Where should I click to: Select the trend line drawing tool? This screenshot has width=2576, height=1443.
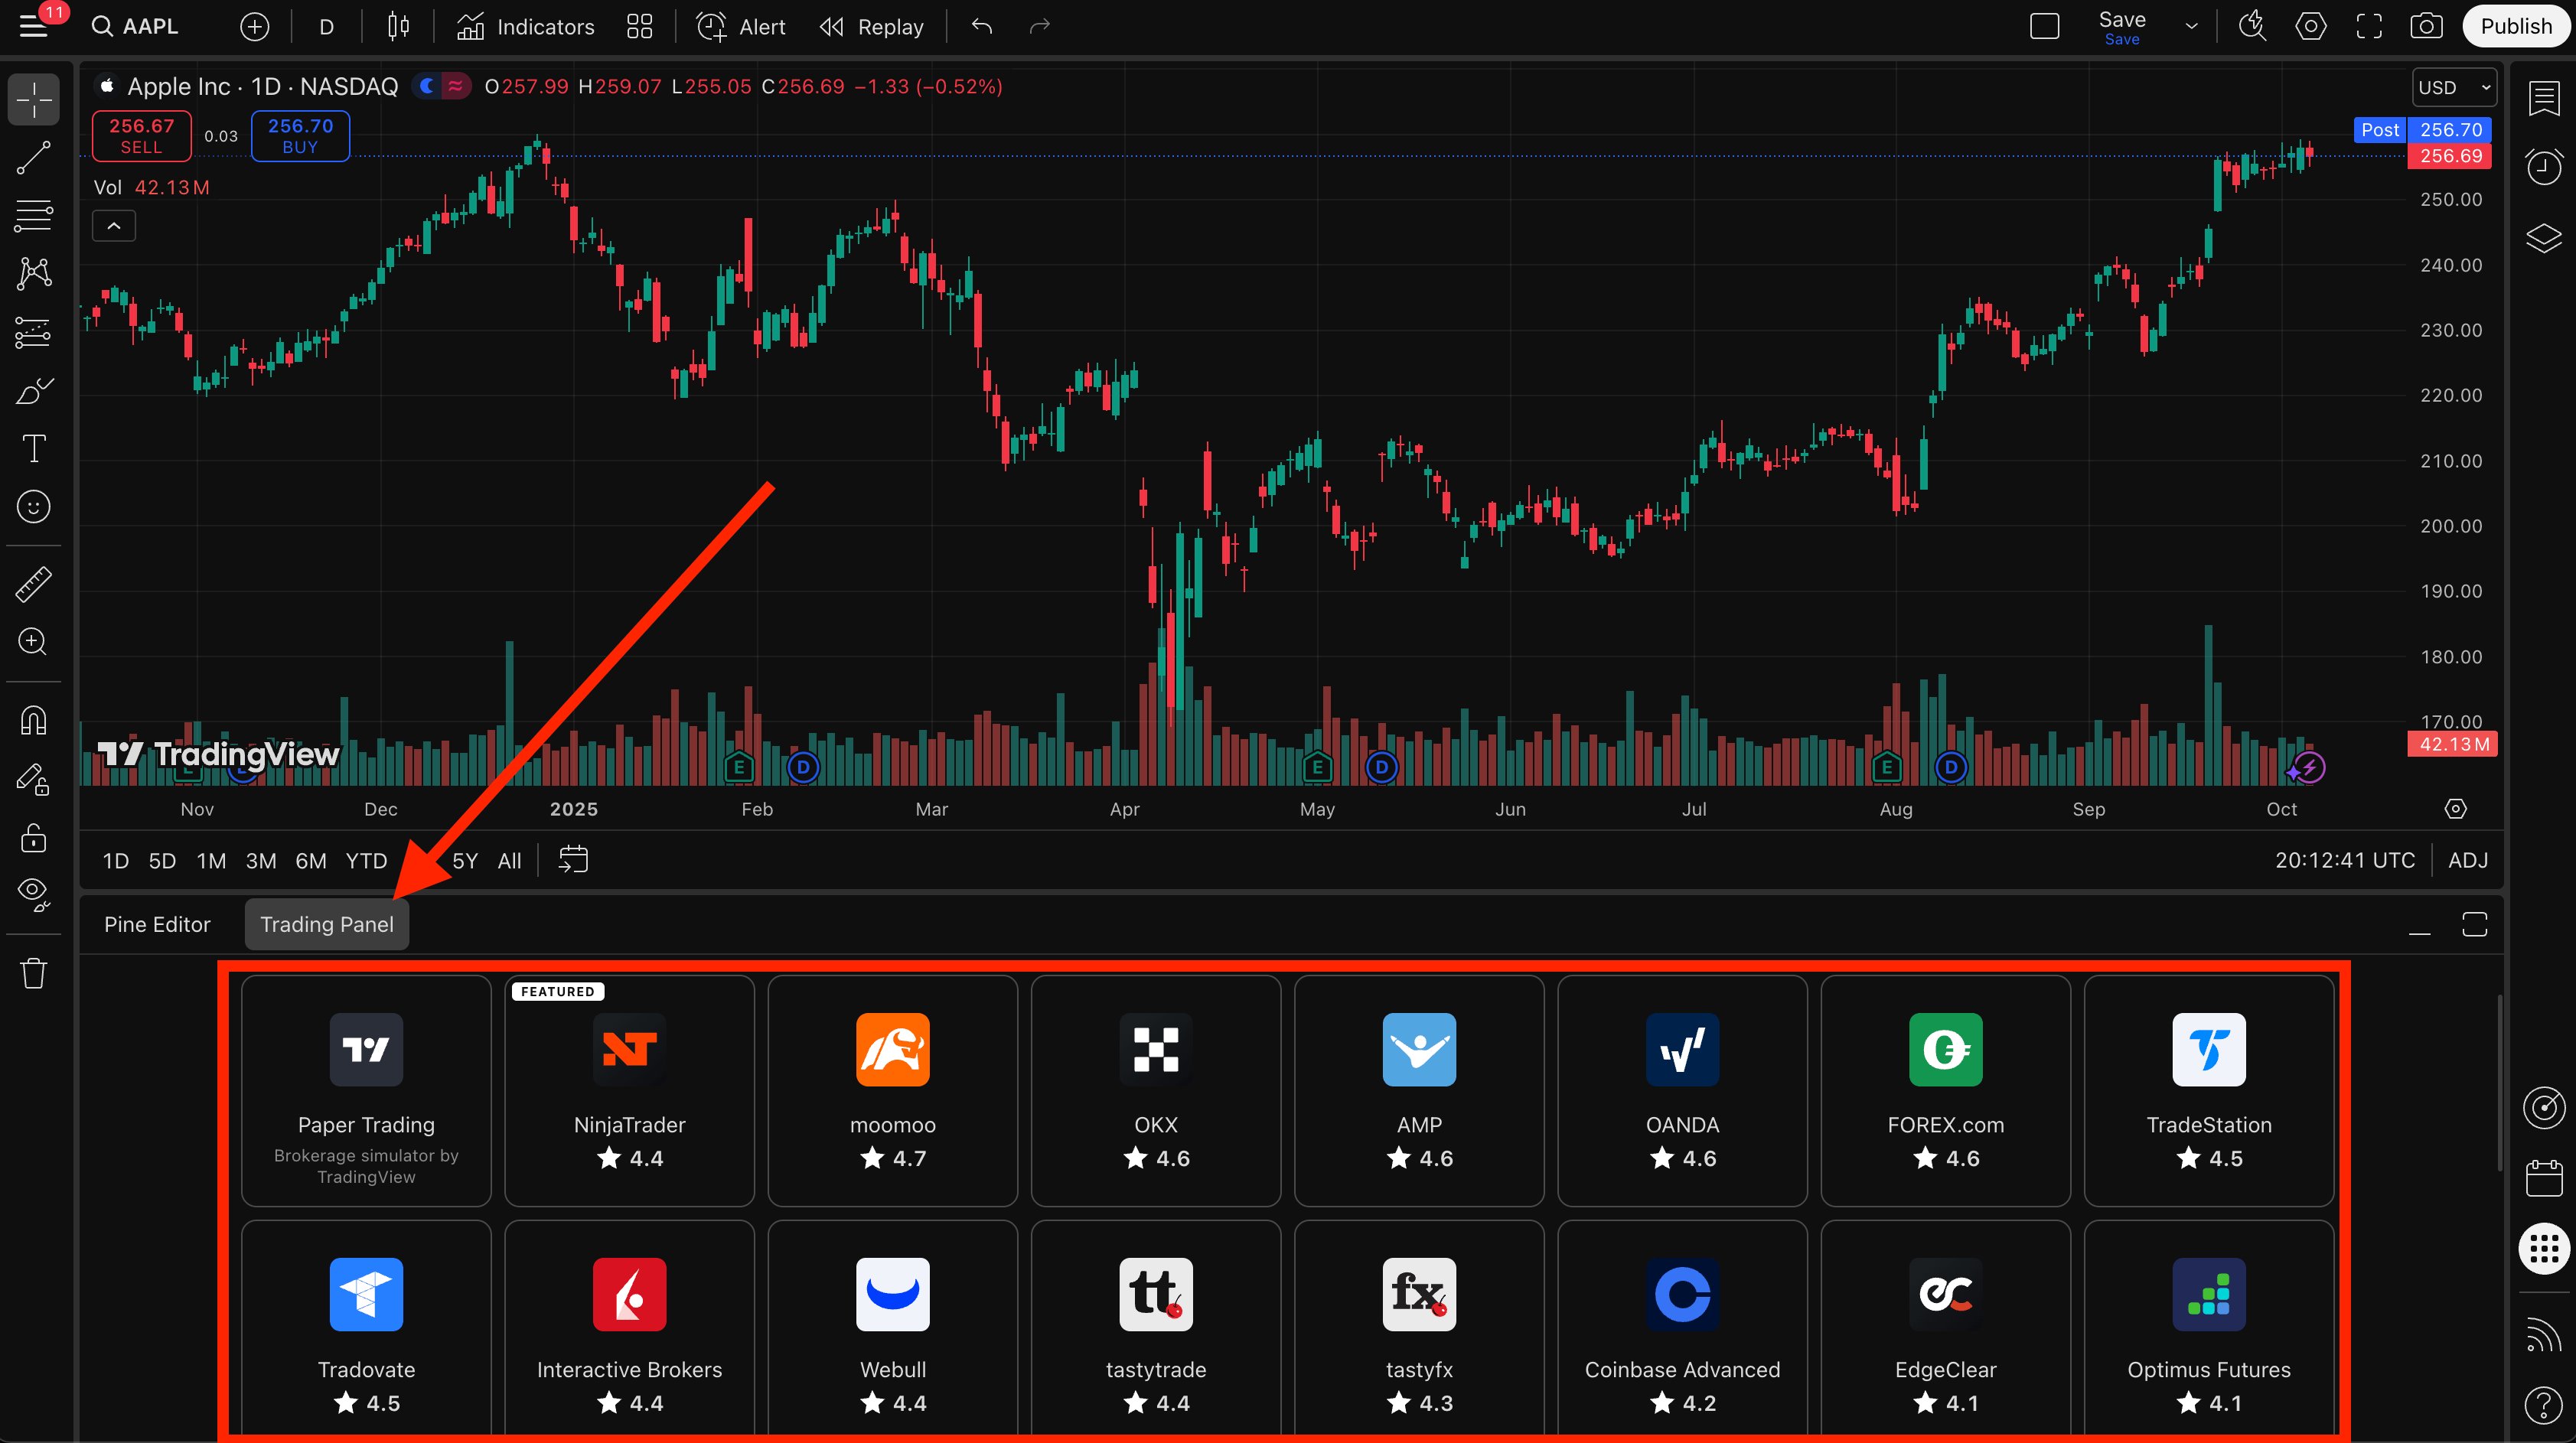(34, 158)
